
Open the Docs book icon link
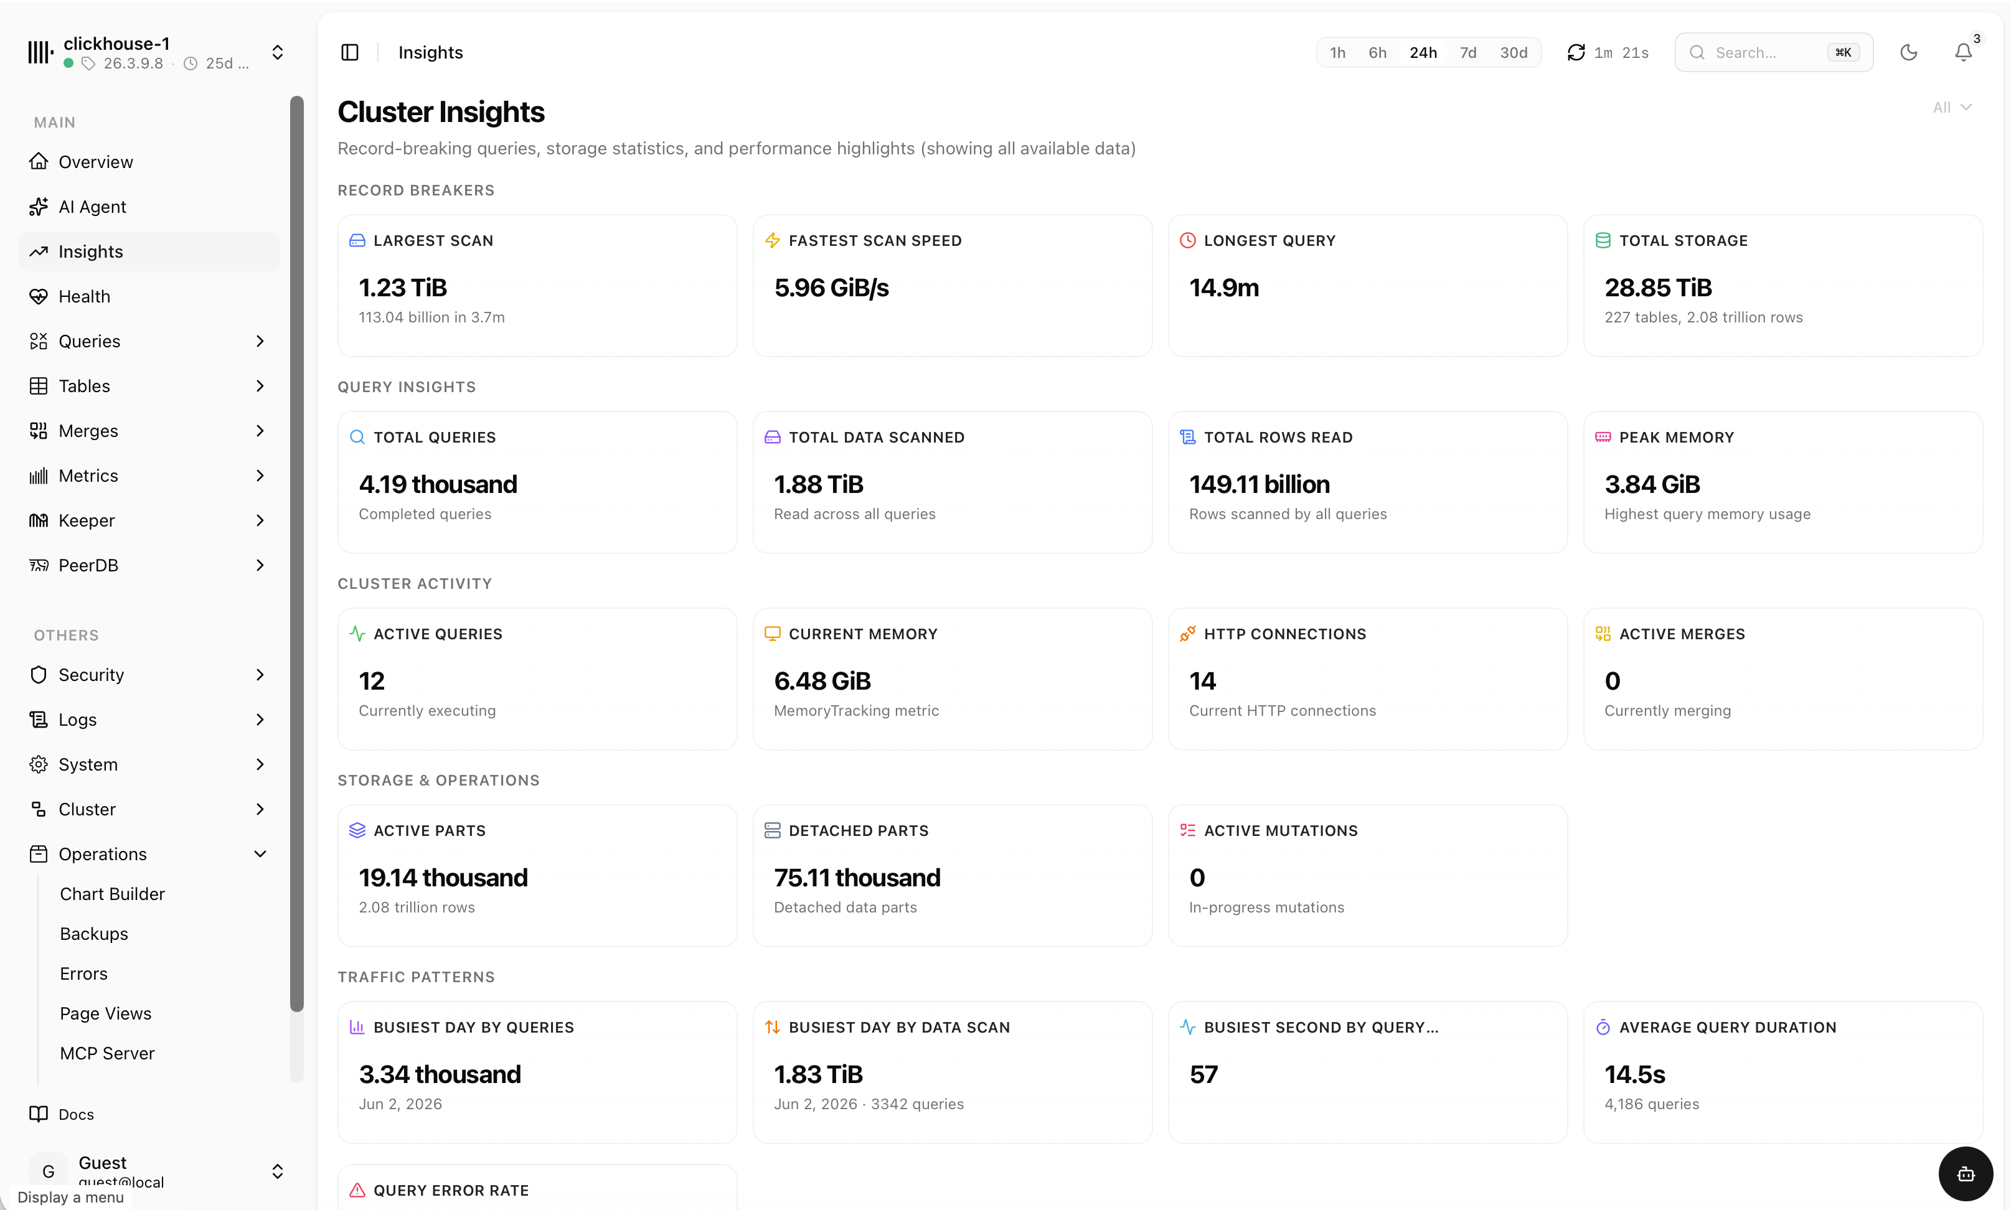coord(39,1114)
